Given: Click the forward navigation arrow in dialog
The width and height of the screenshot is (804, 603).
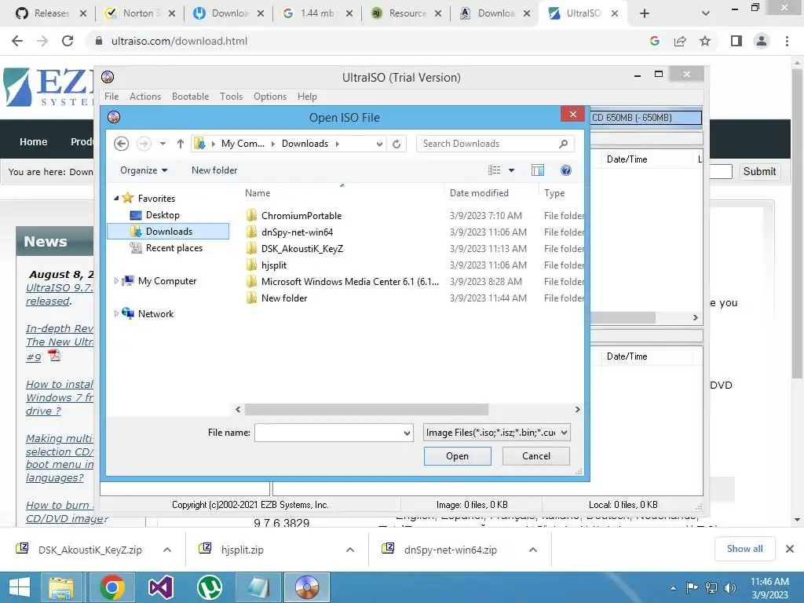Looking at the screenshot, I should (144, 144).
